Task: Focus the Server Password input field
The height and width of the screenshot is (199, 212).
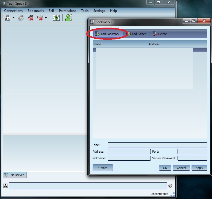Action: point(192,158)
